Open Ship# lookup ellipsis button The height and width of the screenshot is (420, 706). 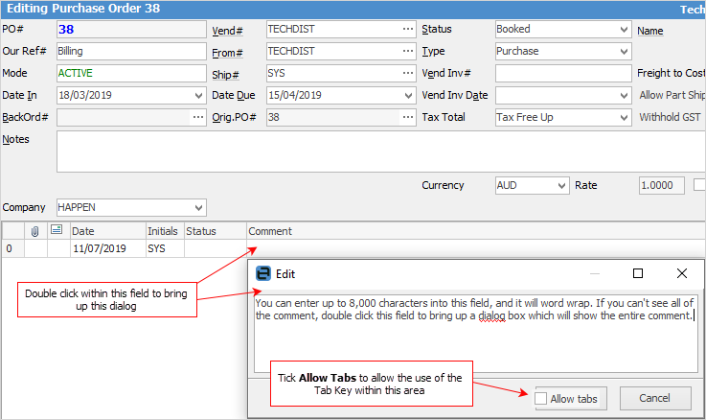pyautogui.click(x=408, y=73)
